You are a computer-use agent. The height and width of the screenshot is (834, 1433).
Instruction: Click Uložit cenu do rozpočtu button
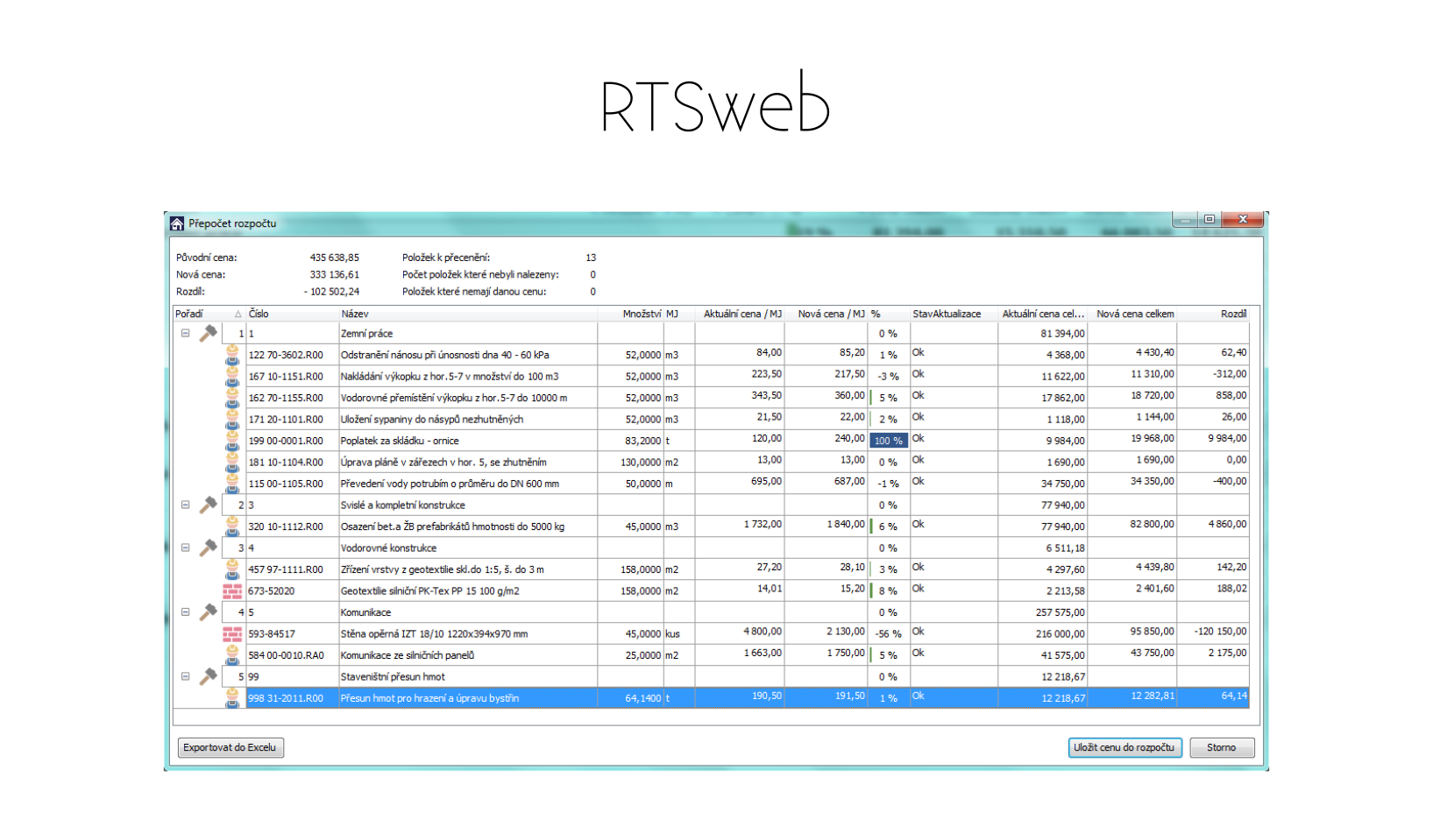1124,747
